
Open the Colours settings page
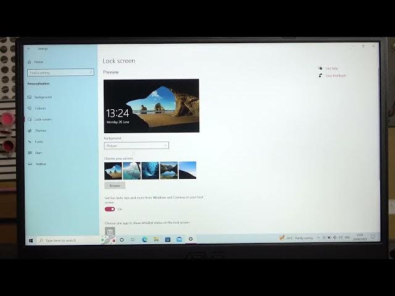coord(40,109)
